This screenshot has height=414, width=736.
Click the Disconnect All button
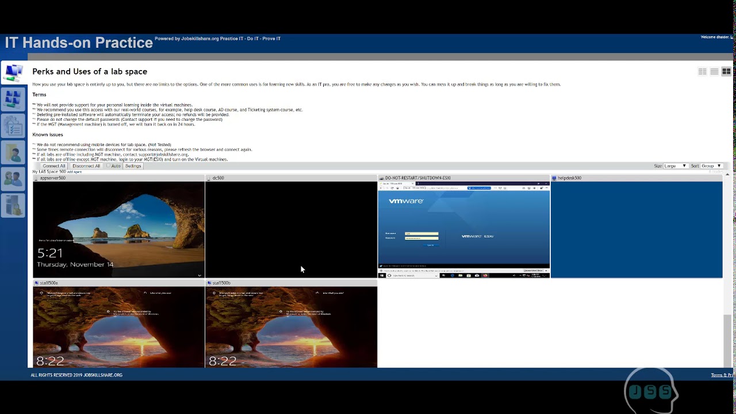[x=86, y=166]
